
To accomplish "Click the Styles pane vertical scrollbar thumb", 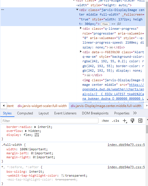I will [x=147, y=129].
